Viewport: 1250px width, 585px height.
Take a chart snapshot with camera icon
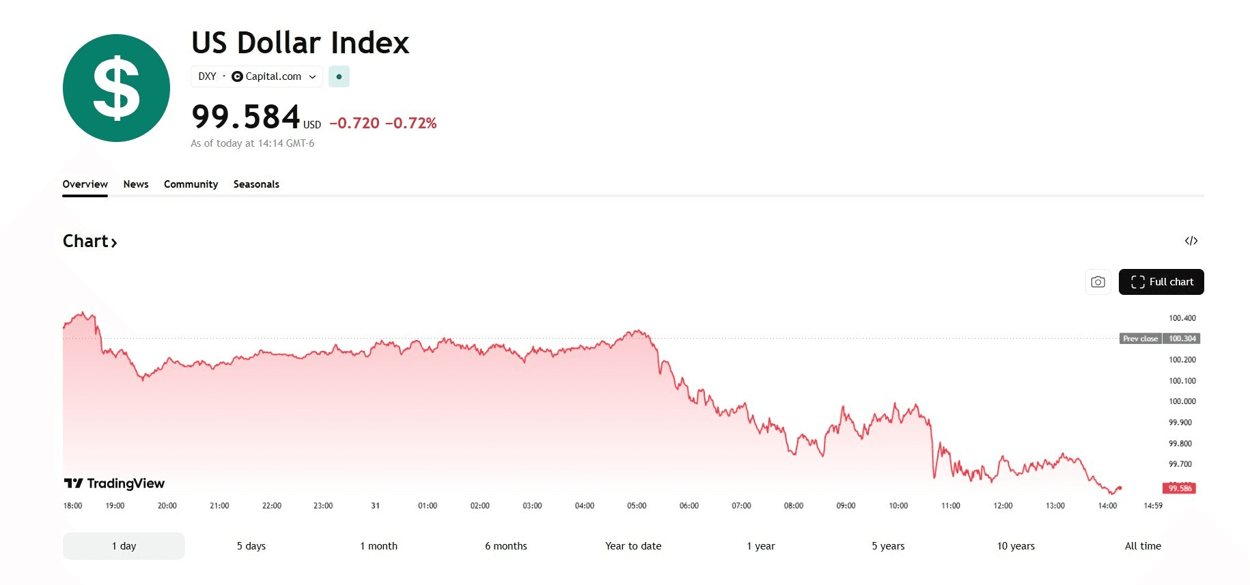click(x=1098, y=282)
